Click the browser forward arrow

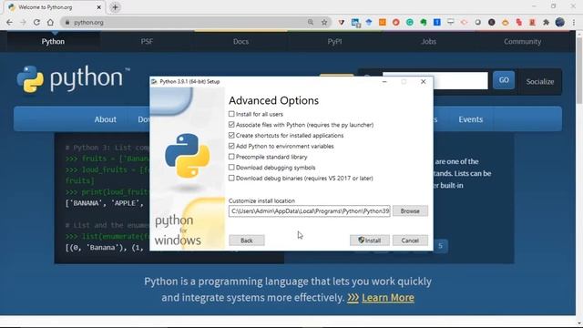click(23, 22)
